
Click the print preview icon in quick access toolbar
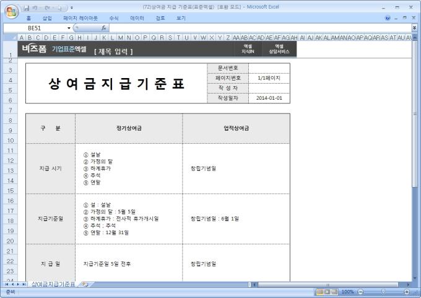pyautogui.click(x=59, y=8)
